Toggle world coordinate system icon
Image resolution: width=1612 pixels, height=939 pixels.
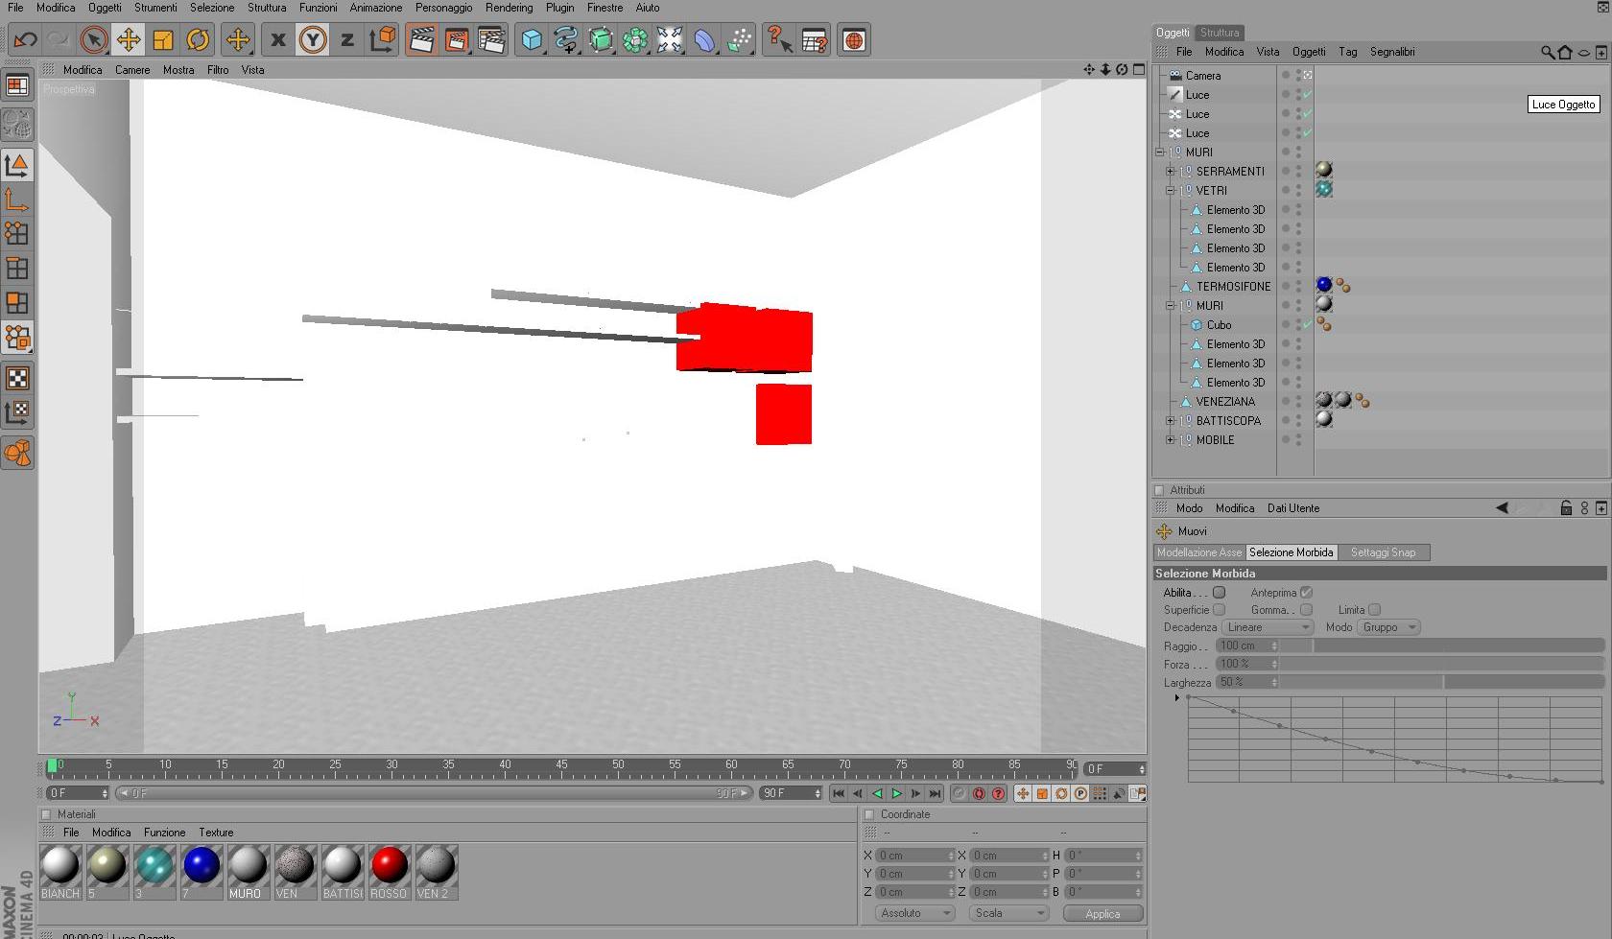pos(383,40)
